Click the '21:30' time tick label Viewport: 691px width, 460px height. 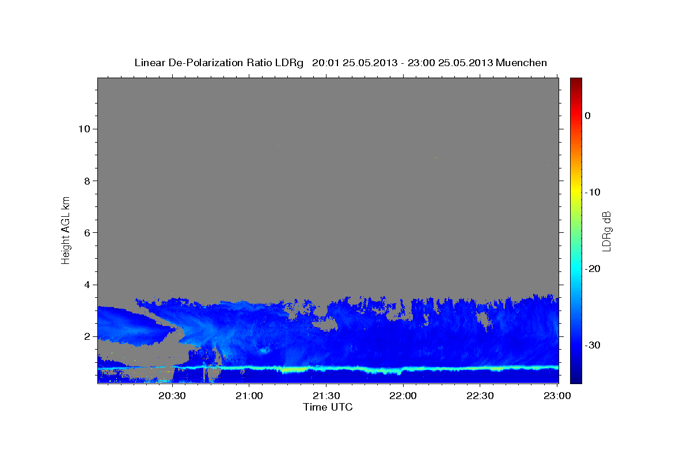coord(326,396)
